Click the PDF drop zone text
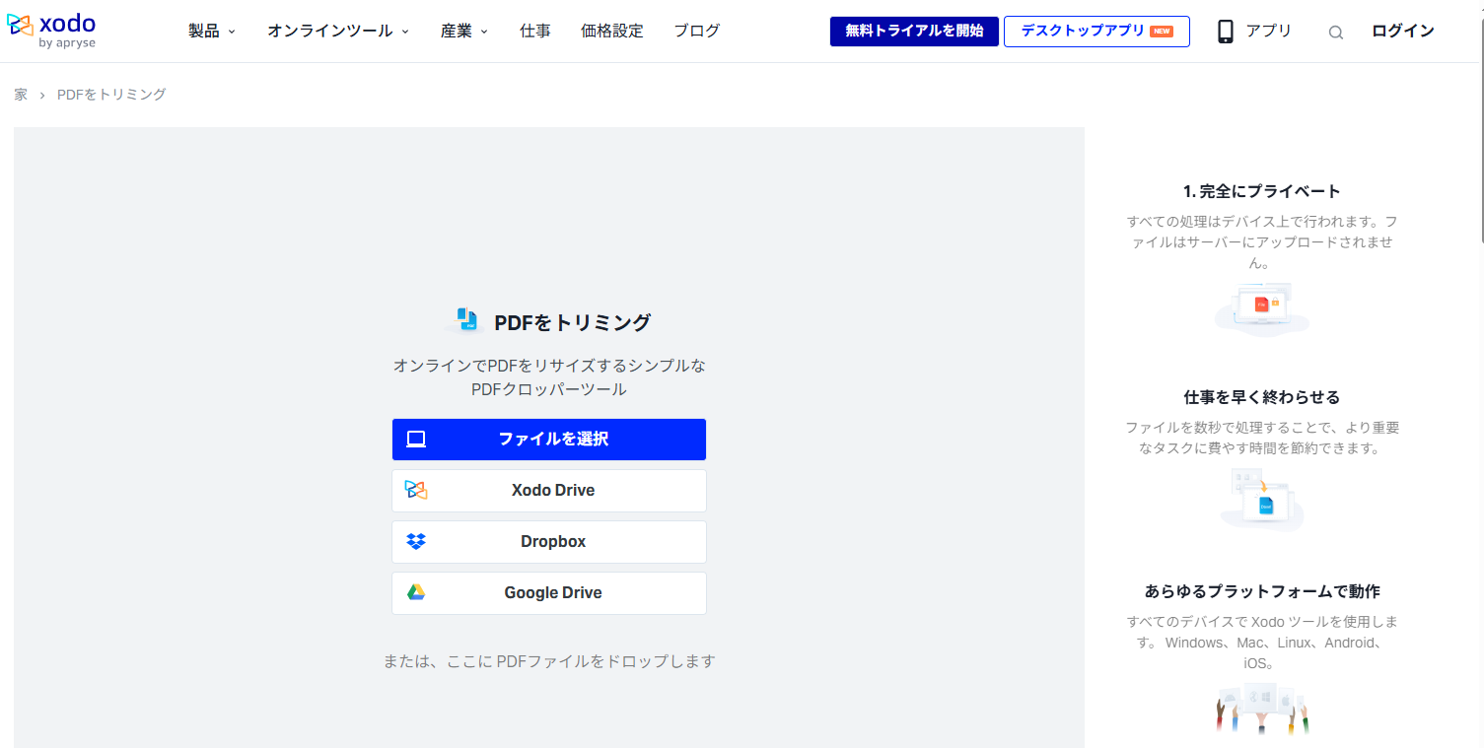The width and height of the screenshot is (1484, 748). [549, 661]
